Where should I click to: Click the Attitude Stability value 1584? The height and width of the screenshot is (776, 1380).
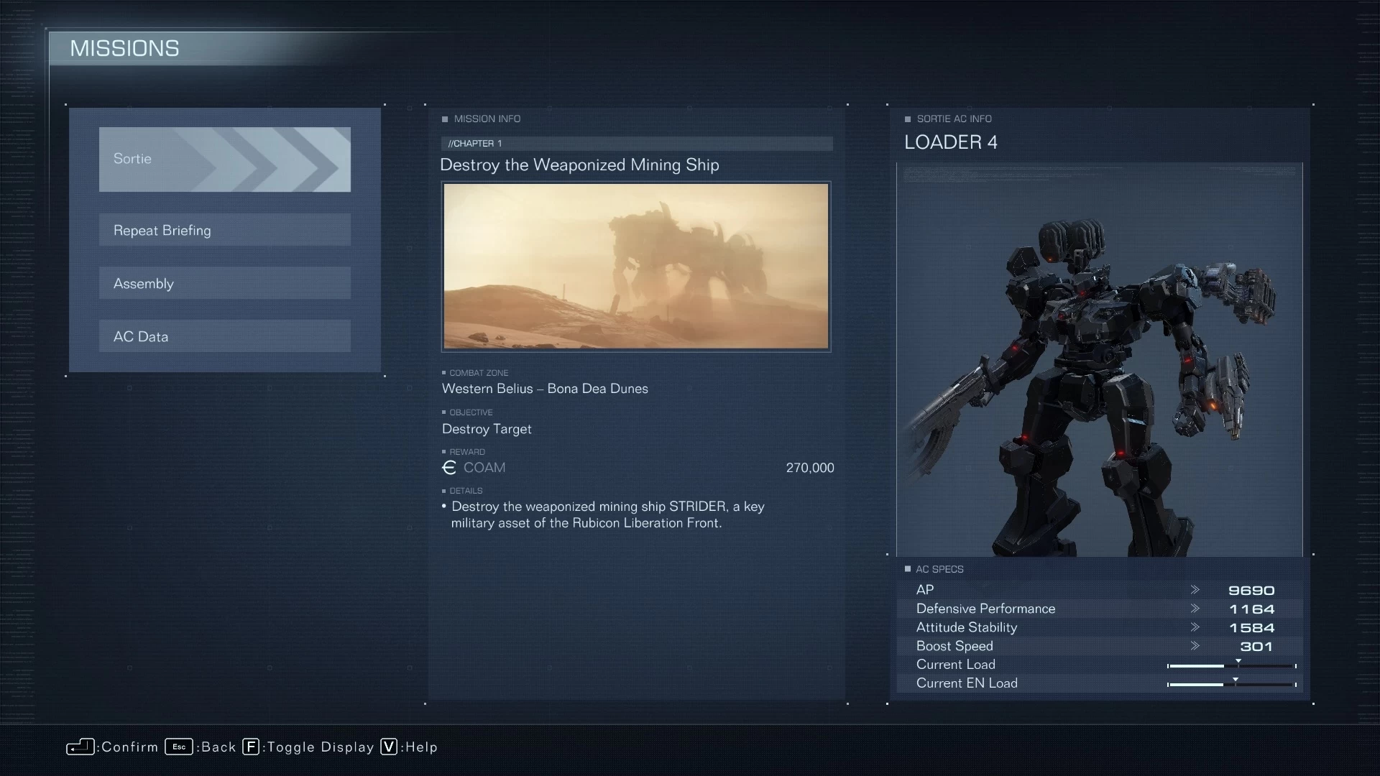point(1251,627)
